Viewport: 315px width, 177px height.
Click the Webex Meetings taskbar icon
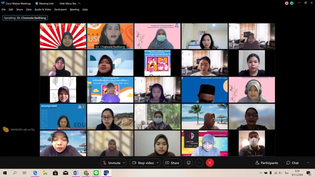coord(106,173)
